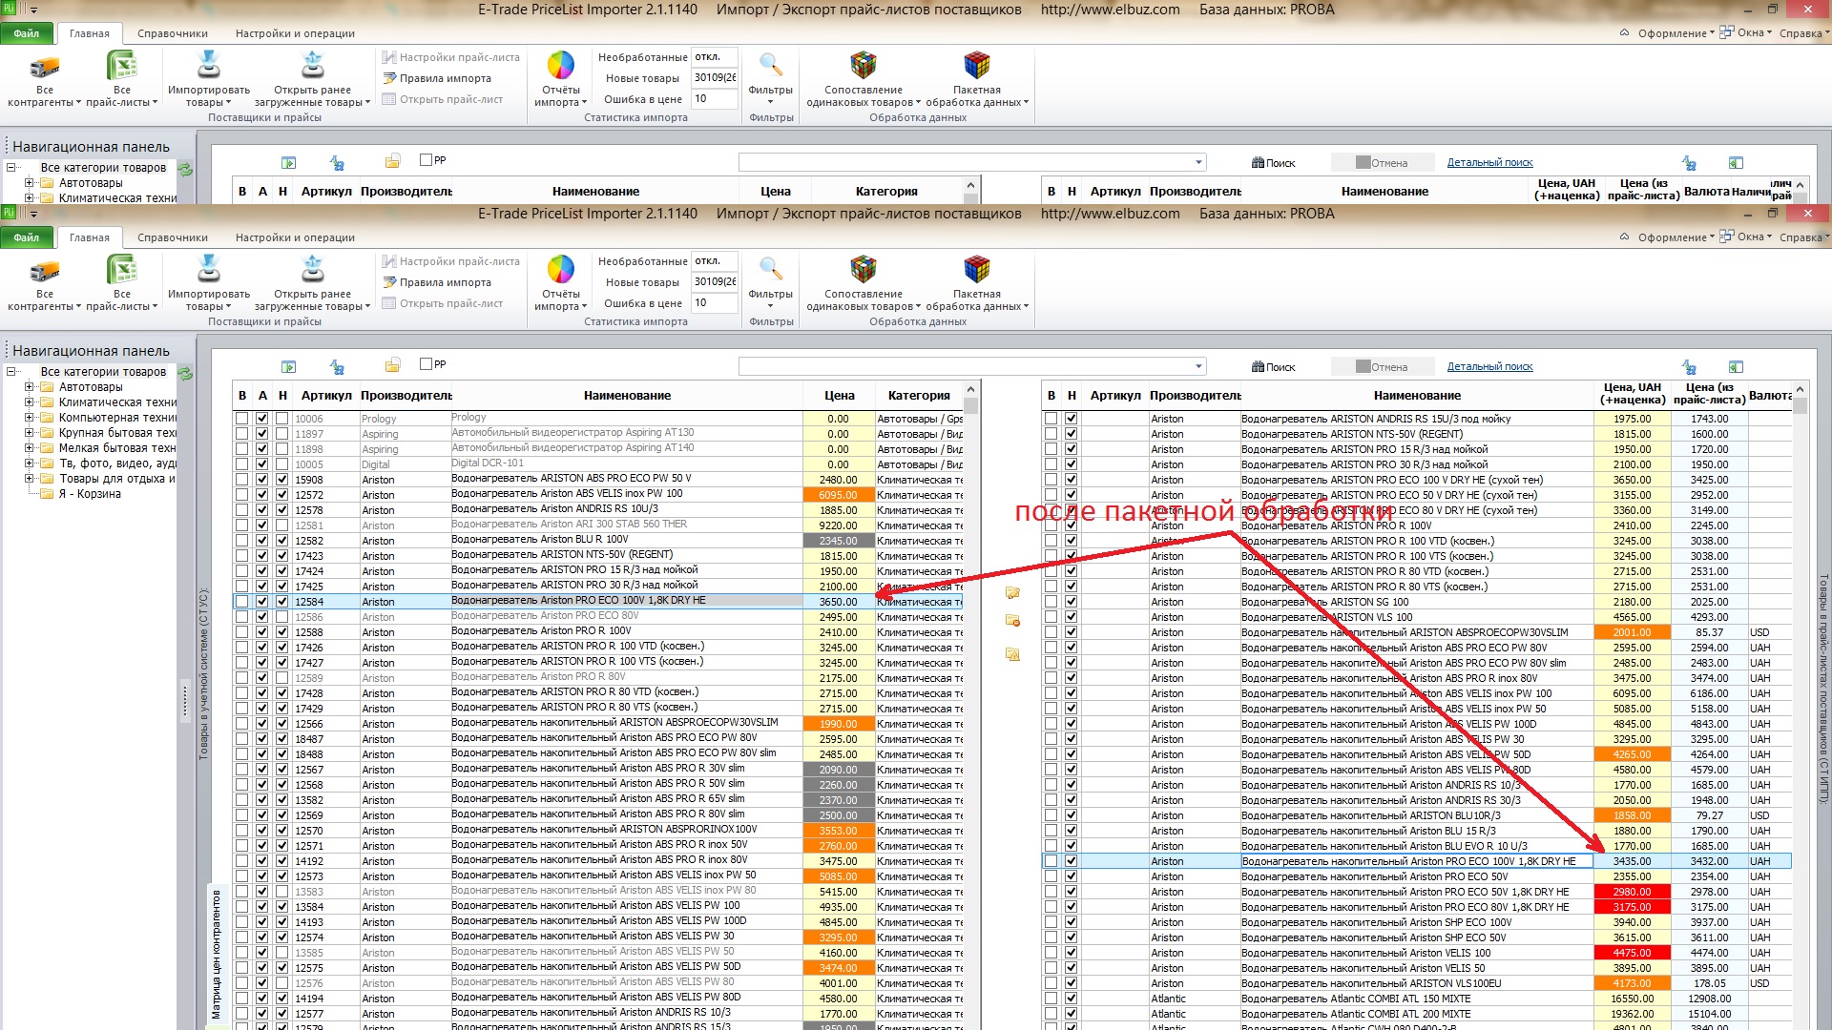Click green refresh icon beside front window category tree
The height and width of the screenshot is (1030, 1832).
coord(185,373)
